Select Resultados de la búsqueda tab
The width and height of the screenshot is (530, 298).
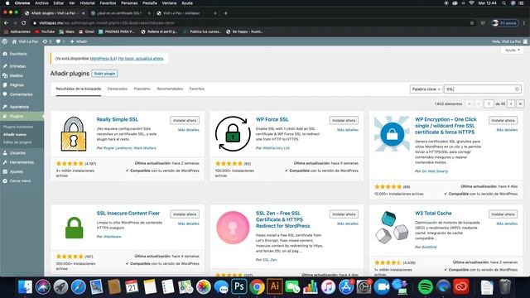coord(79,89)
